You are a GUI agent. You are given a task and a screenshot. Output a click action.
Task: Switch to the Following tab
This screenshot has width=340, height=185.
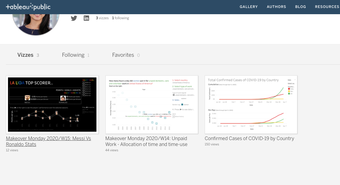76,55
